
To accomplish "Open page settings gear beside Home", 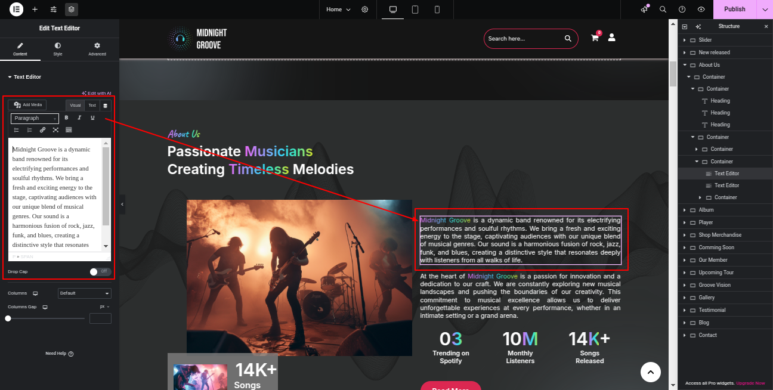I will coord(365,10).
